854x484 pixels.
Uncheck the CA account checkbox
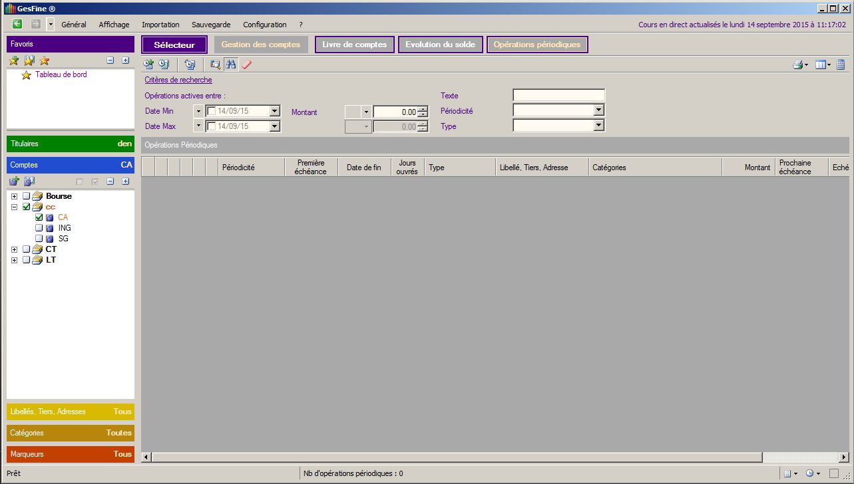pyautogui.click(x=39, y=217)
